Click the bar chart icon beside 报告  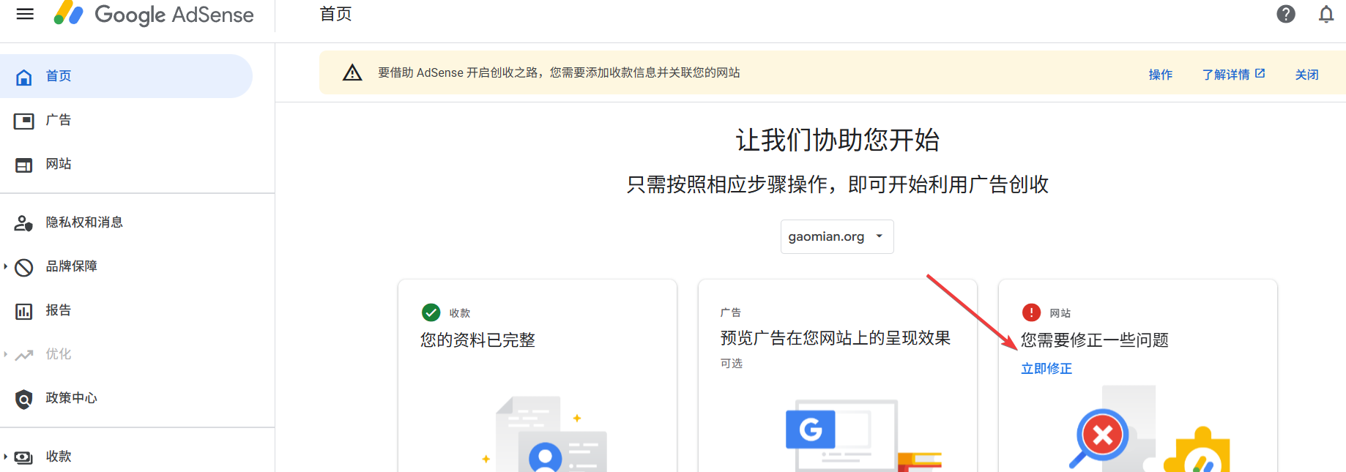pos(24,312)
